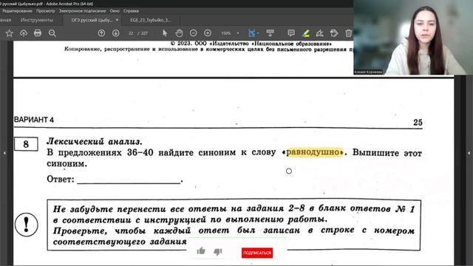Click the presenter webcam video

coord(413,38)
